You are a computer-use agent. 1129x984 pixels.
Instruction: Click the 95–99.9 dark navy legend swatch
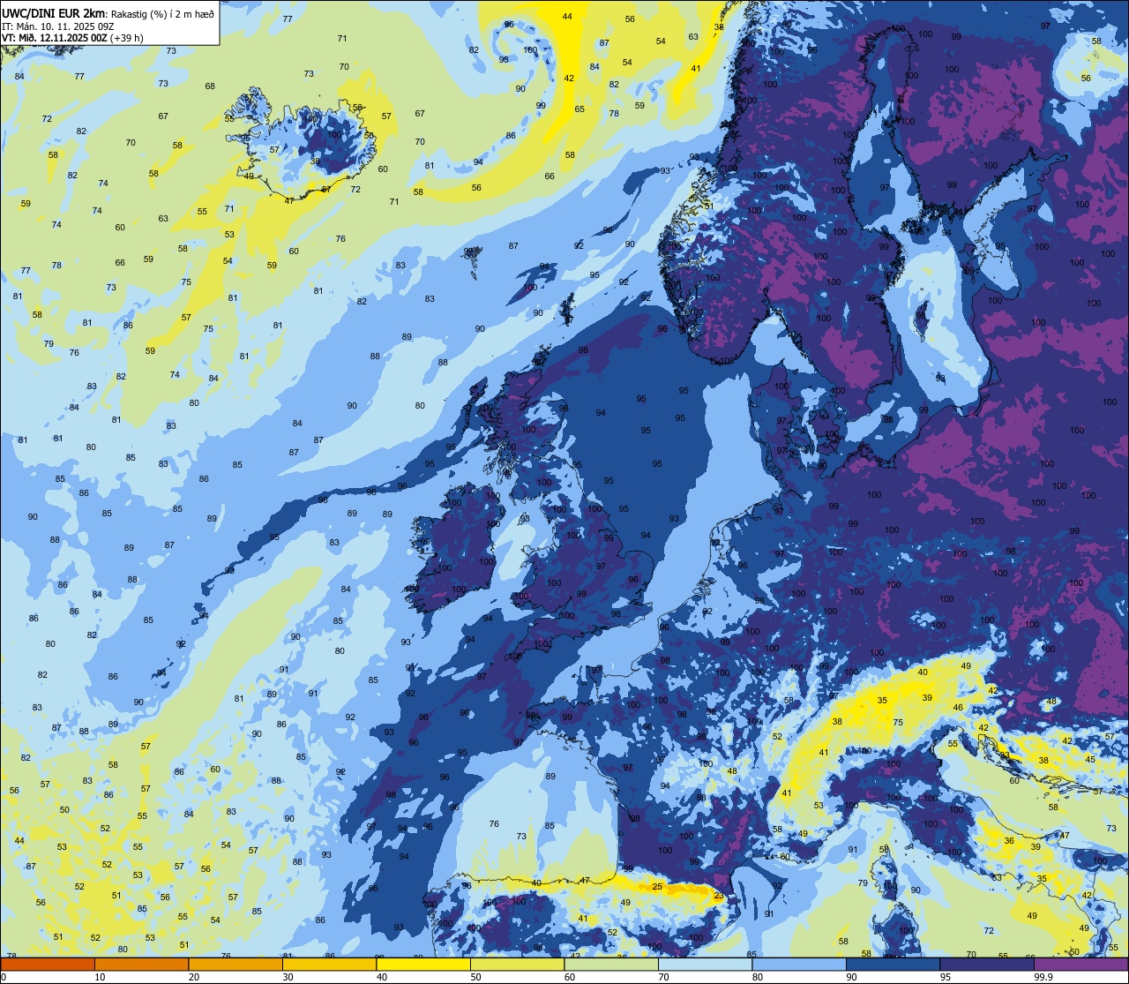987,965
